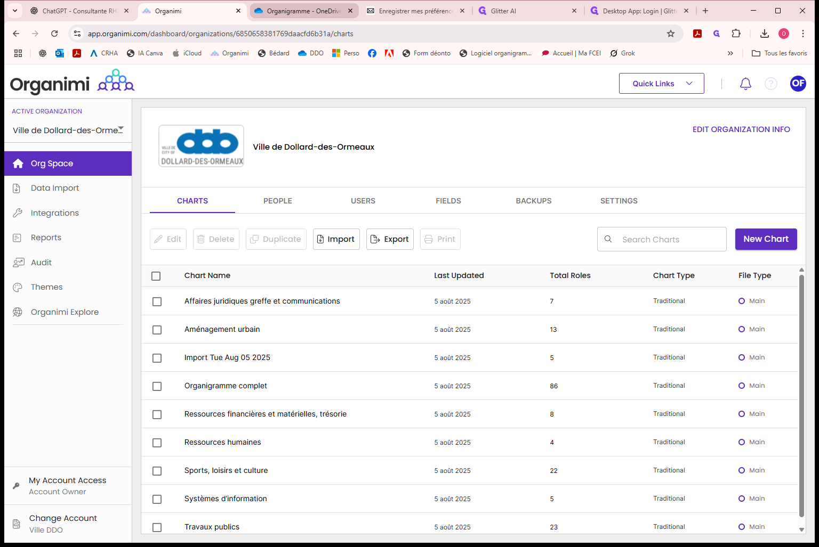Click the Export button
The image size is (819, 547).
click(x=390, y=239)
